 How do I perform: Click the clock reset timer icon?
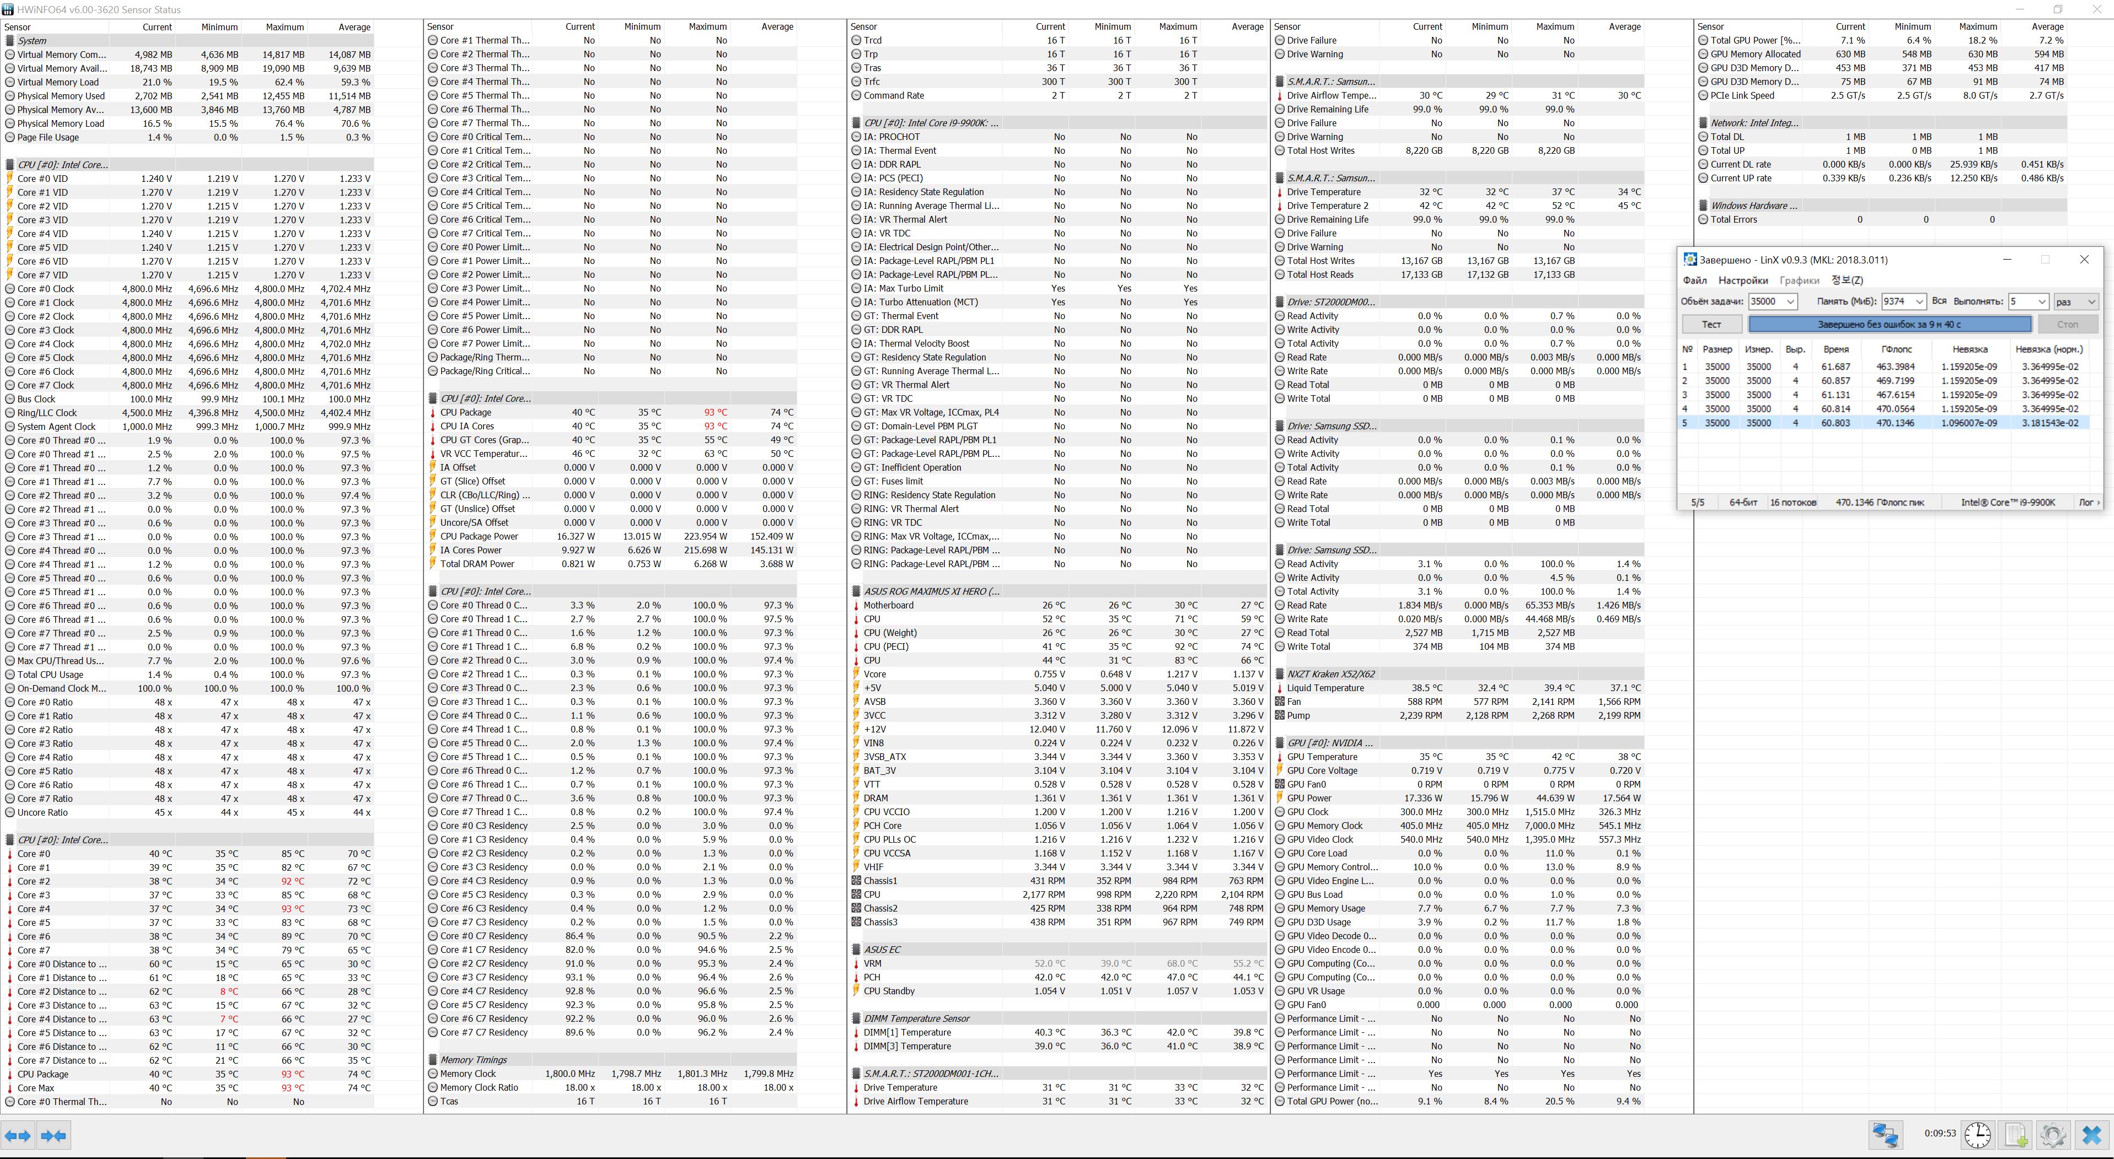pyautogui.click(x=1977, y=1134)
